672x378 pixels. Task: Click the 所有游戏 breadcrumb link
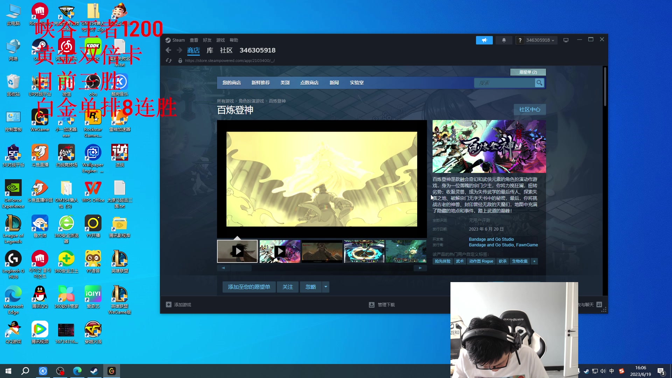point(225,101)
